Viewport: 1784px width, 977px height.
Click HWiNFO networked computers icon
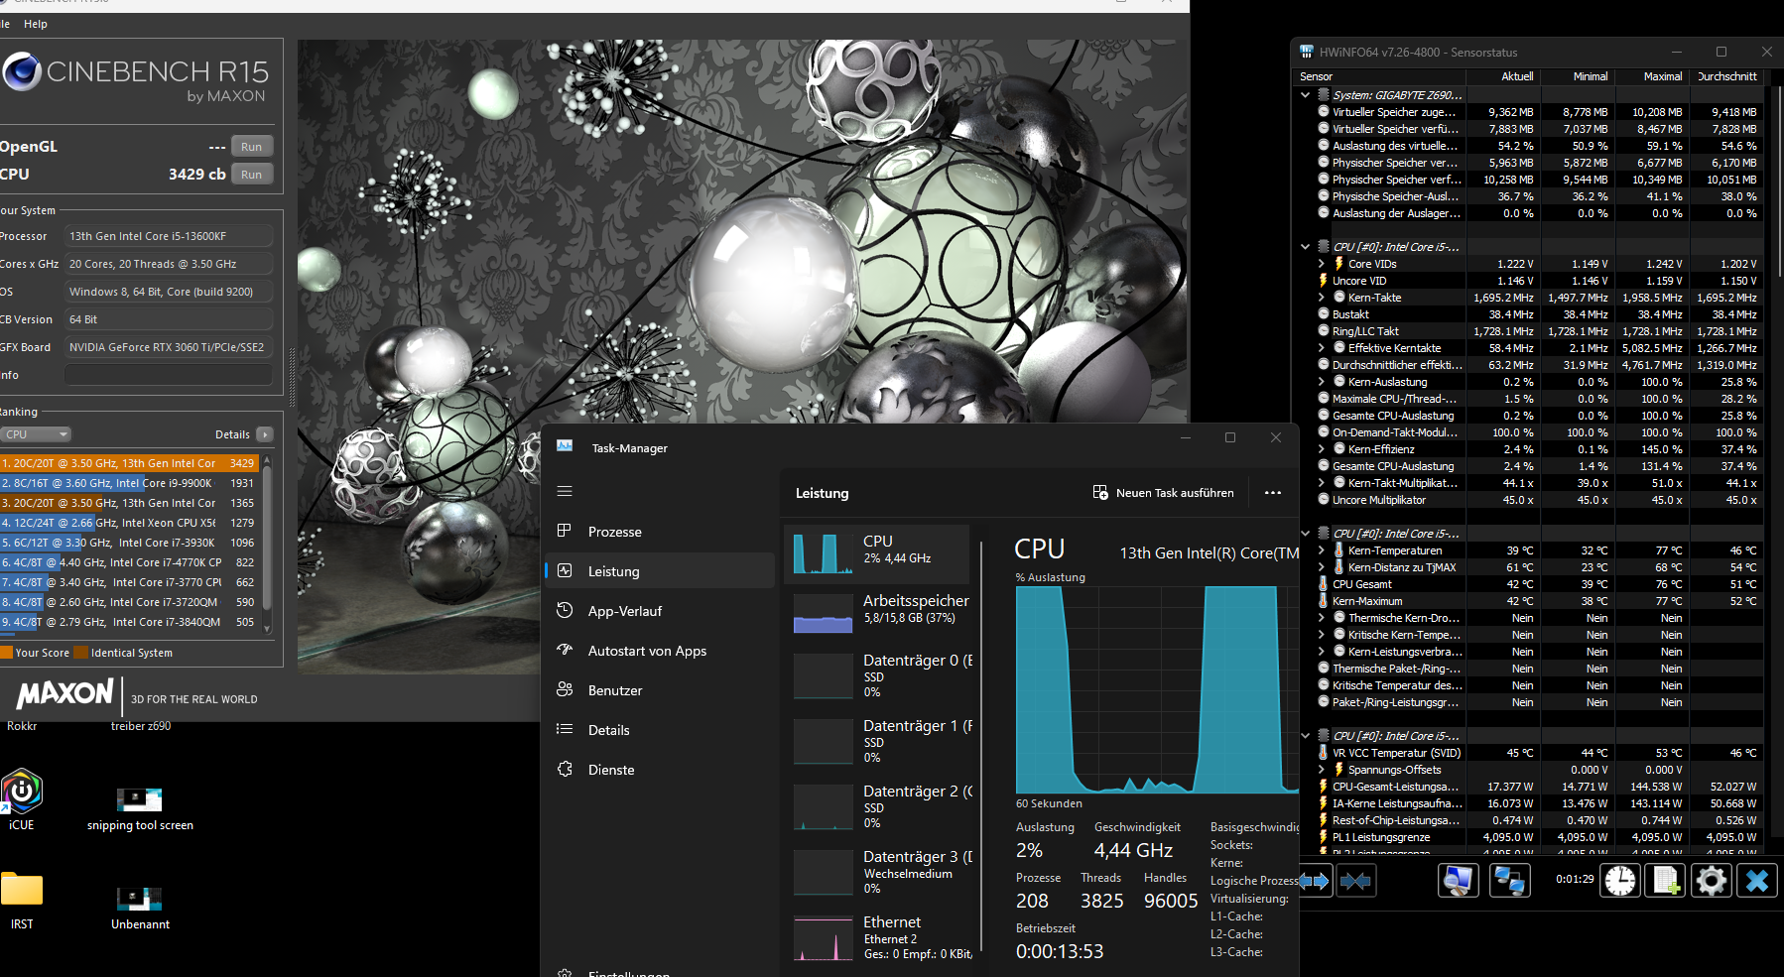(1509, 881)
